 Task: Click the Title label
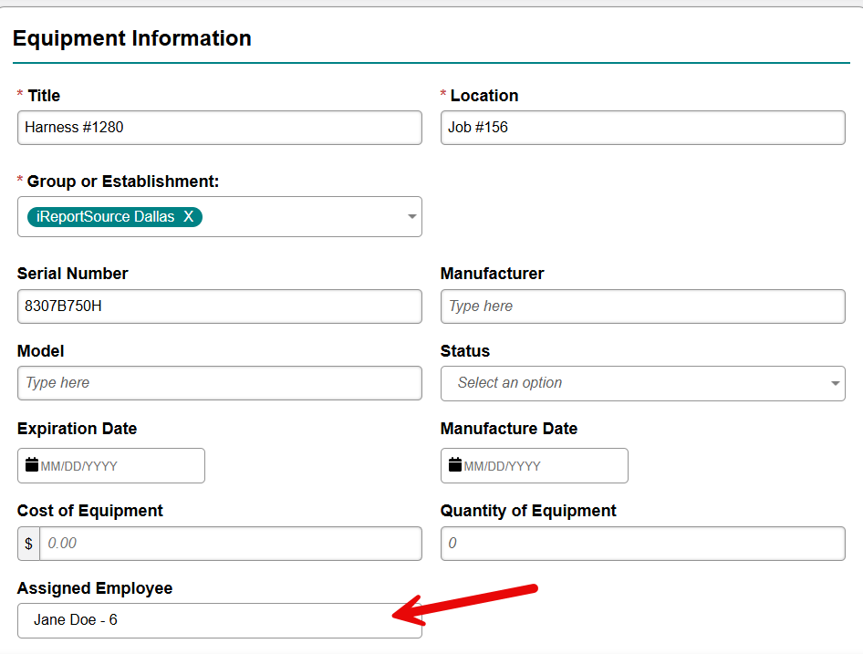click(x=44, y=96)
